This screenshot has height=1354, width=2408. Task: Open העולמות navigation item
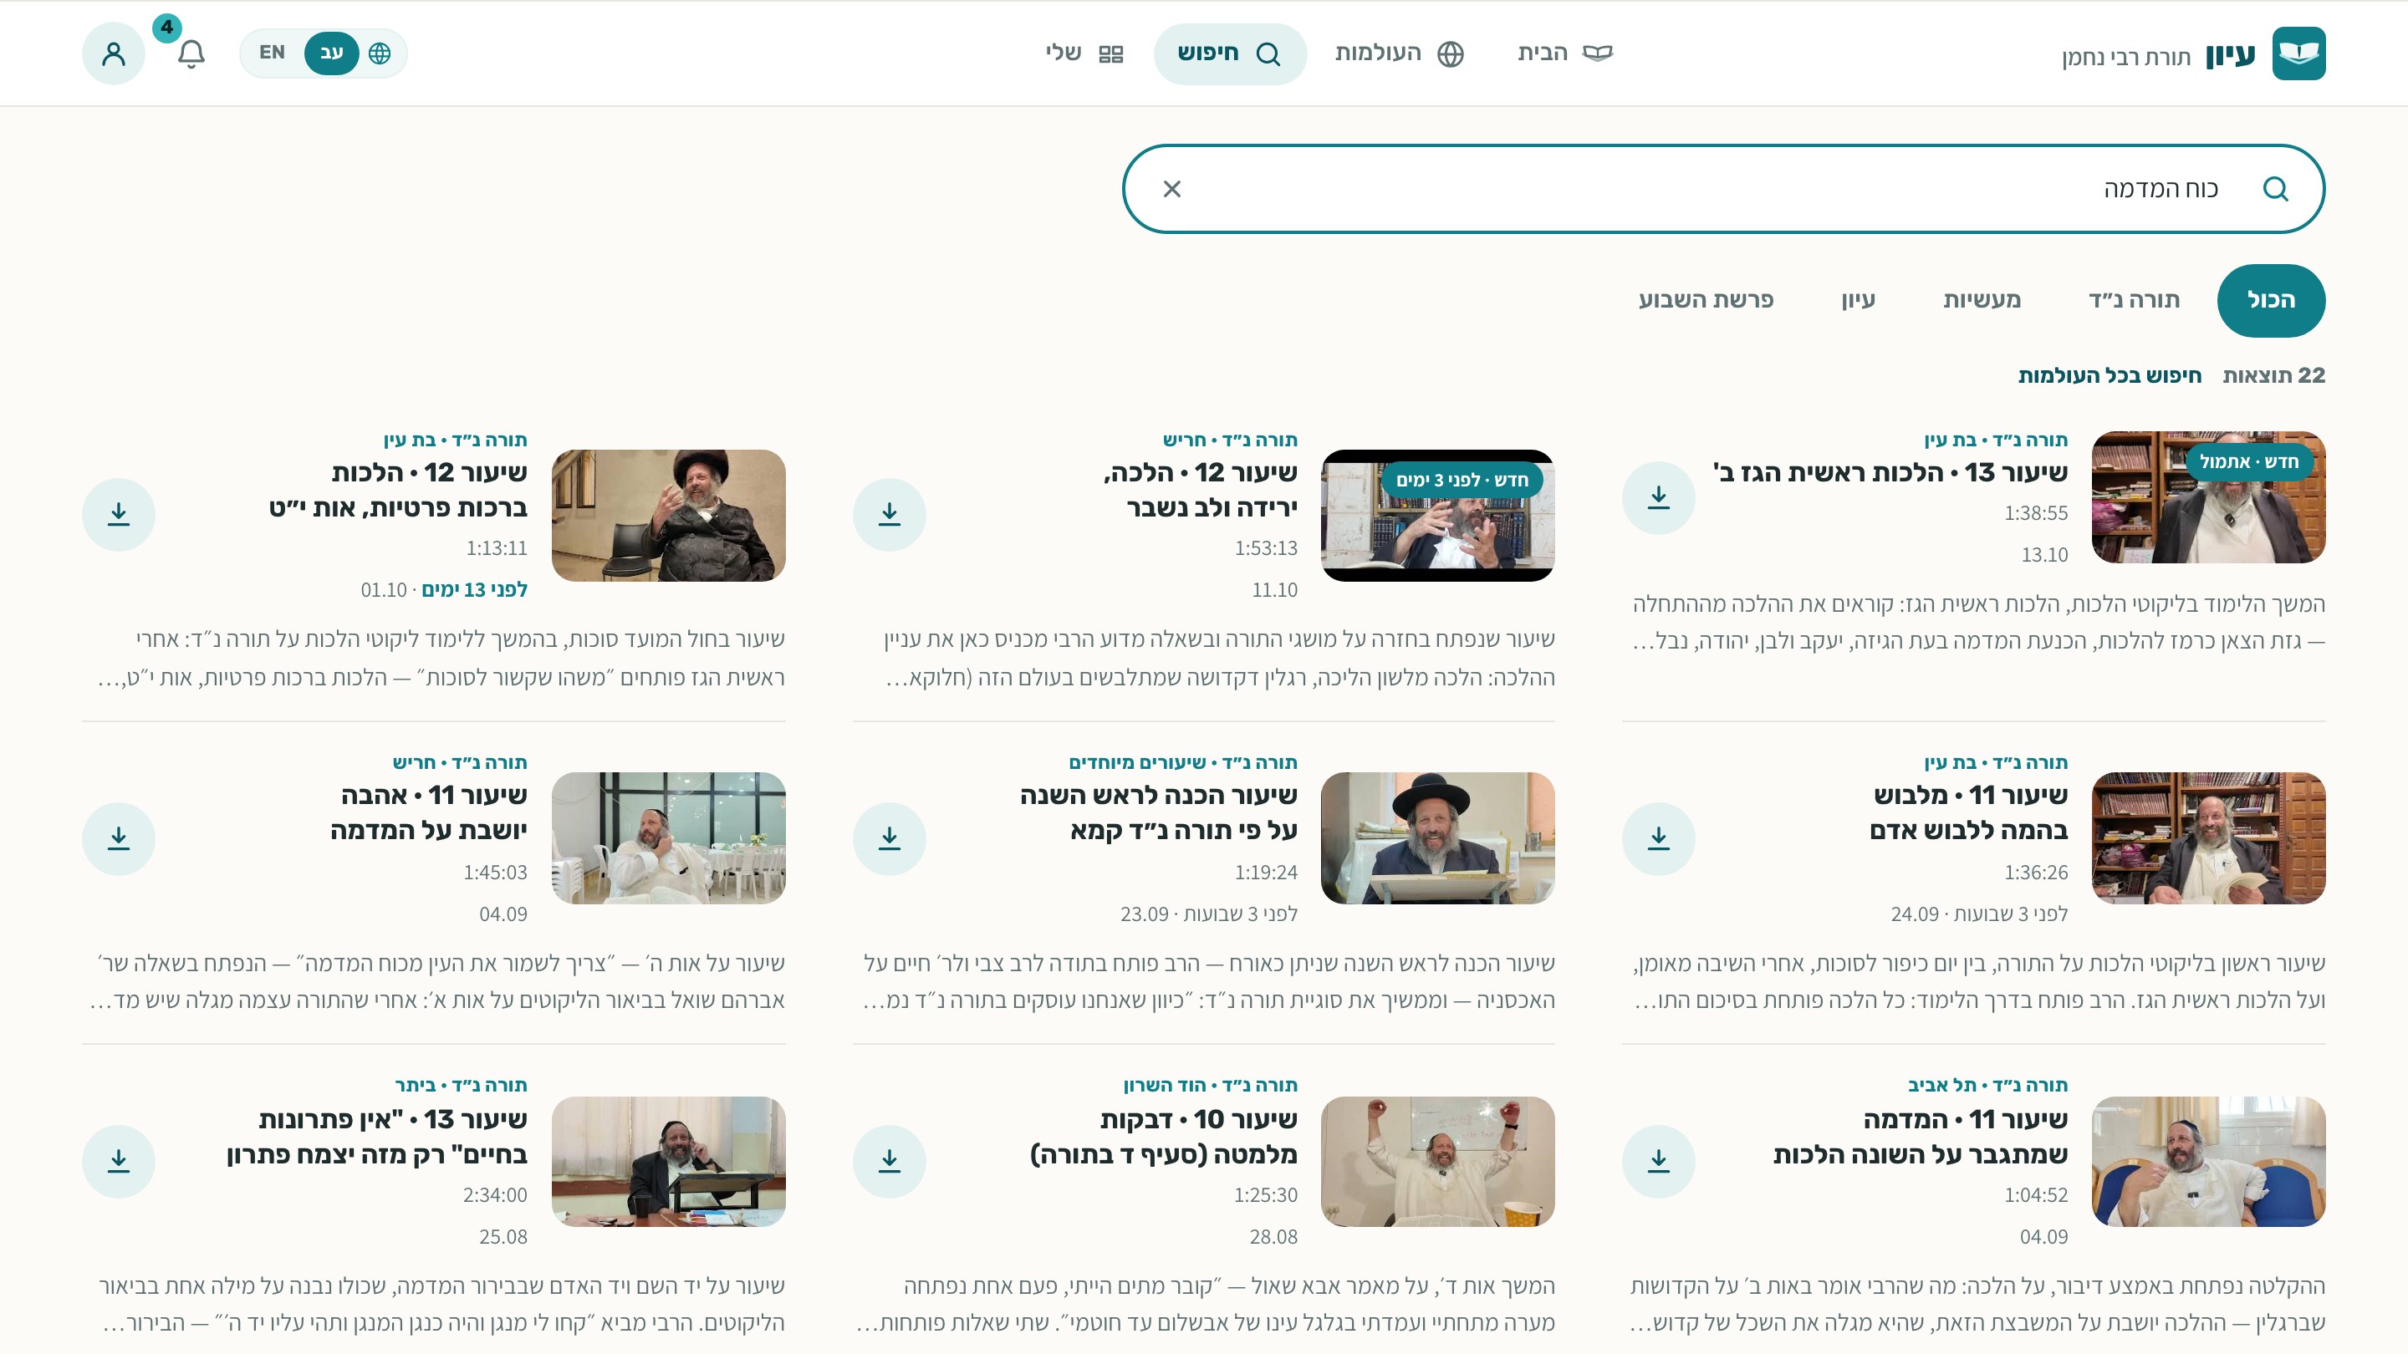pyautogui.click(x=1399, y=53)
